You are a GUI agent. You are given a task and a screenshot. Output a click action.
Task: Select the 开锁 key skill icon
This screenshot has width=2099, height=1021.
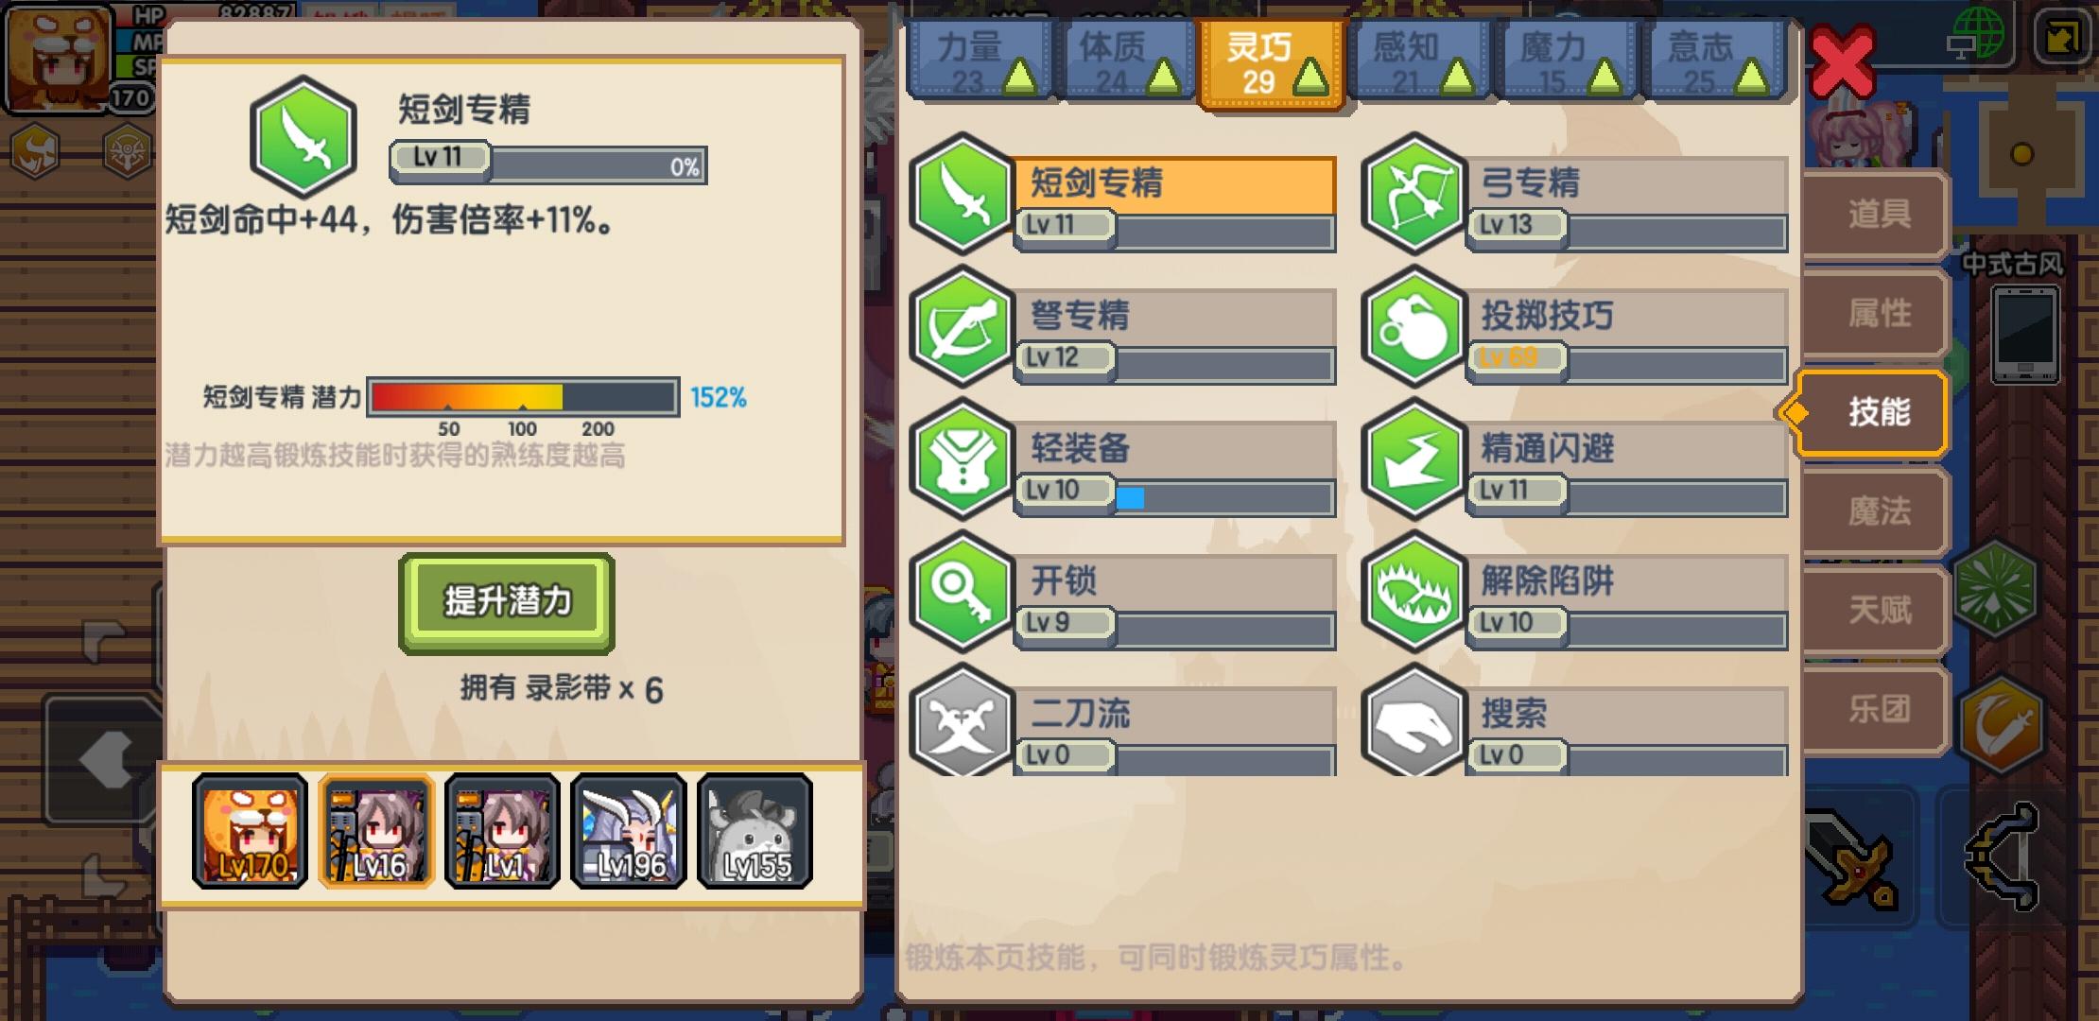(x=962, y=592)
